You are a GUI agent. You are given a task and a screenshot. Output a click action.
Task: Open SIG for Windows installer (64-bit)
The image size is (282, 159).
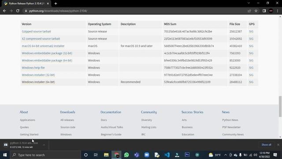coord(251,82)
